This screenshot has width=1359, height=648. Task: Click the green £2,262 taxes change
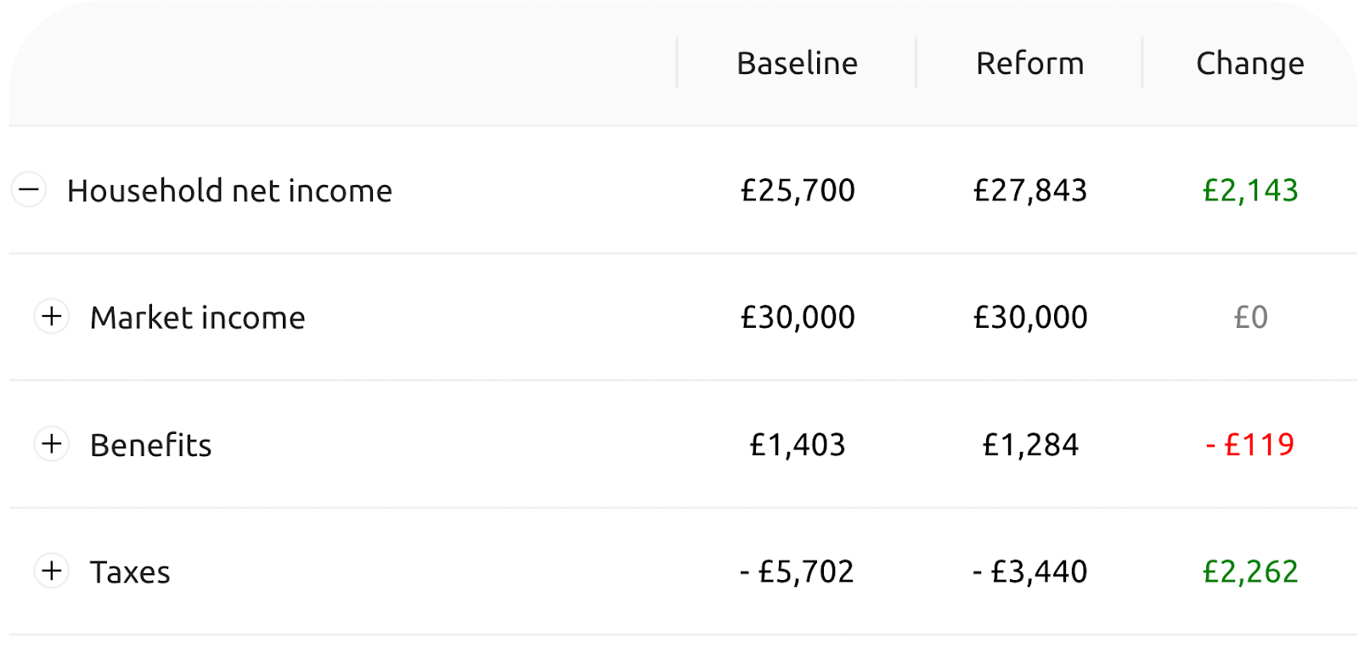[x=1250, y=572]
